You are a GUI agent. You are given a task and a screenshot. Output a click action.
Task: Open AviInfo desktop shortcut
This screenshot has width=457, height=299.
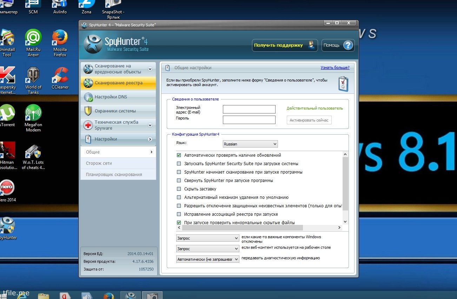point(60,7)
